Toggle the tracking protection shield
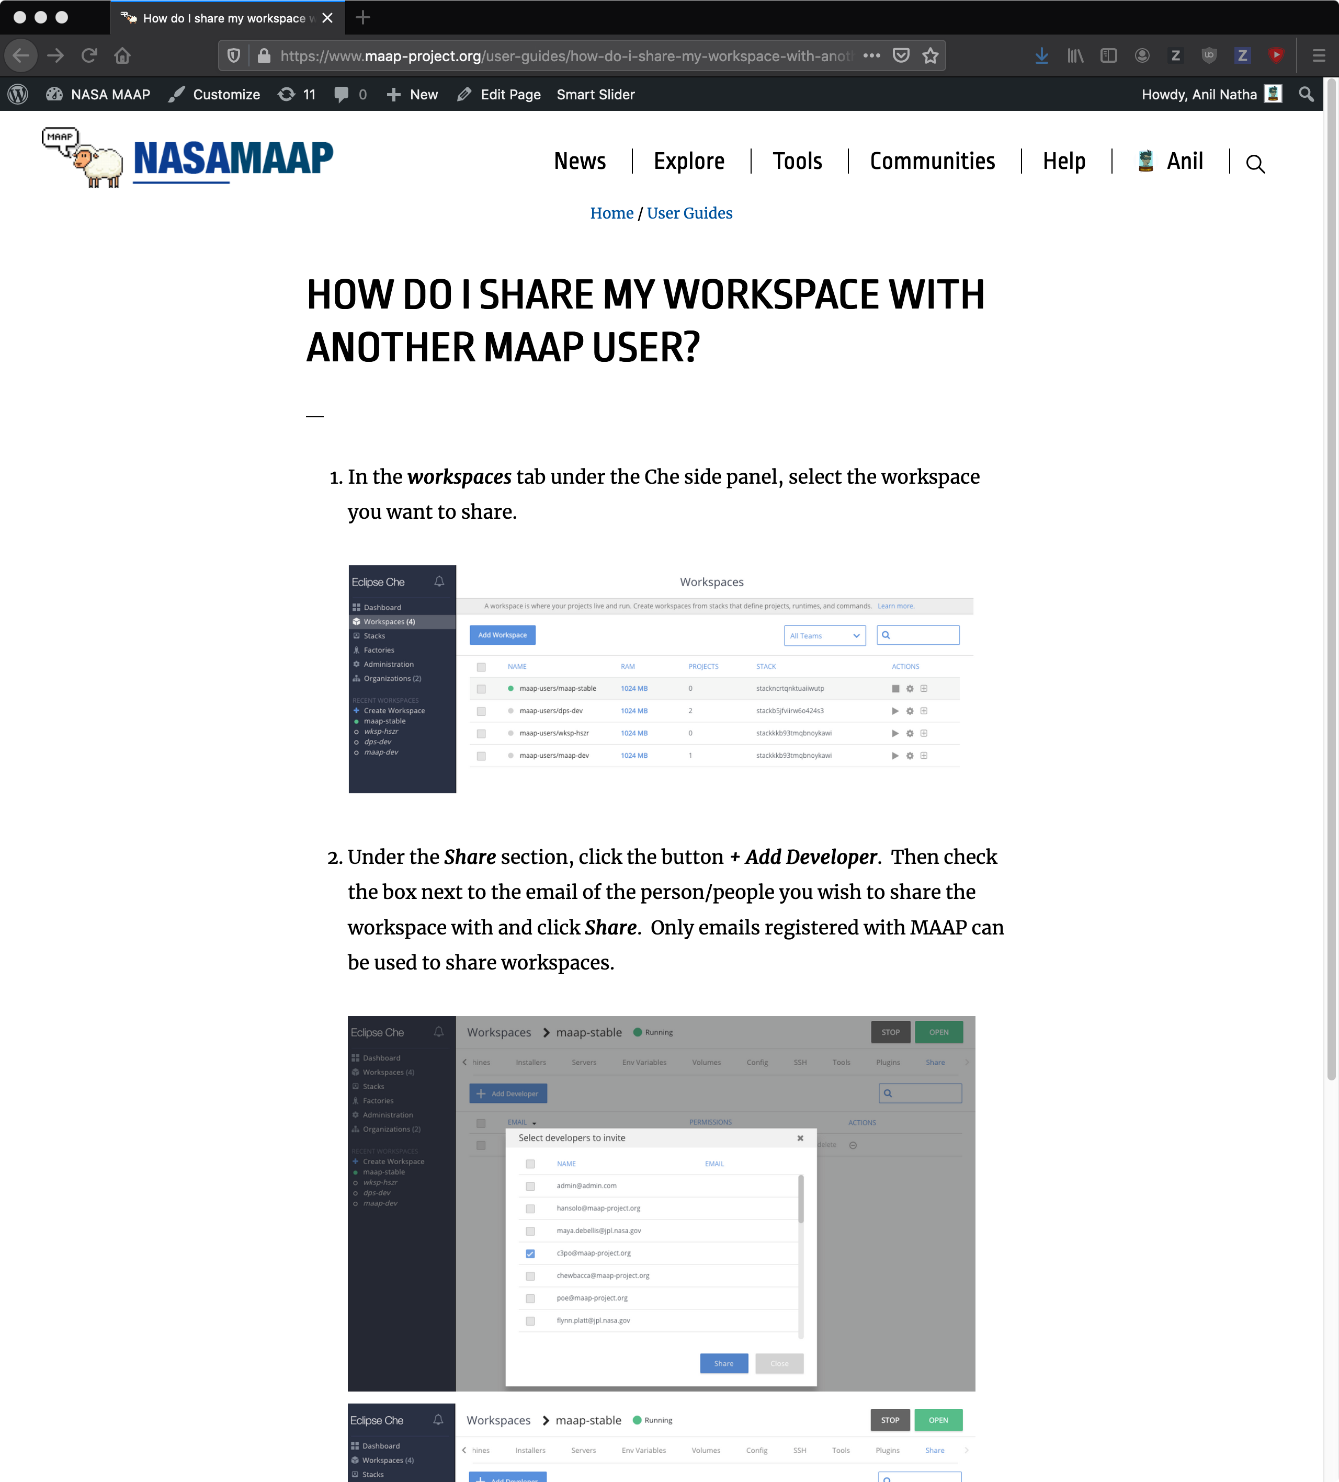The image size is (1339, 1482). [234, 55]
